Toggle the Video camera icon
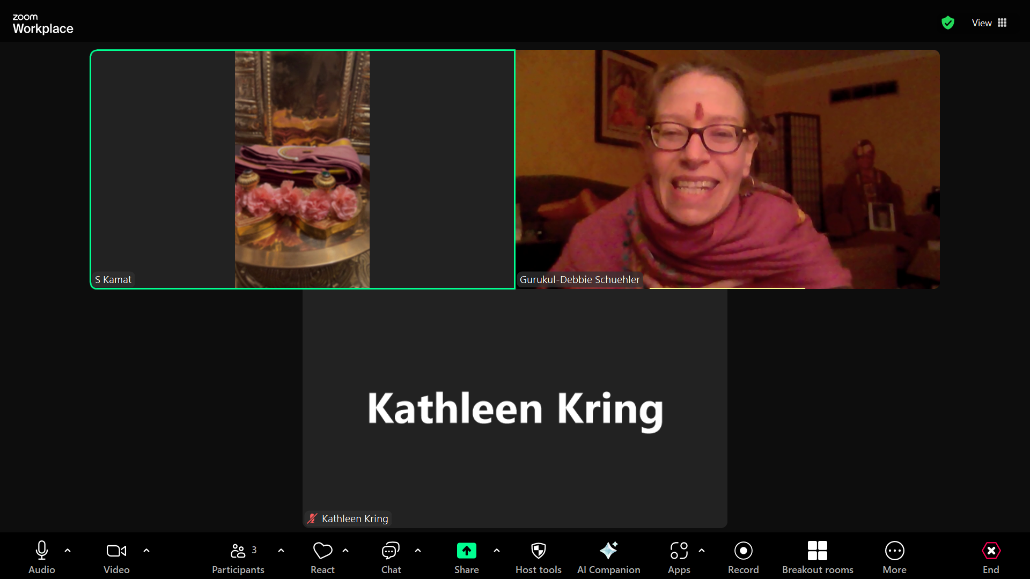 click(x=116, y=551)
